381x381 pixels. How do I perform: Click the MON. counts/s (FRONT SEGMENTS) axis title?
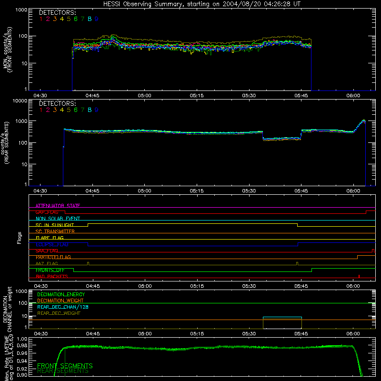pos(8,50)
